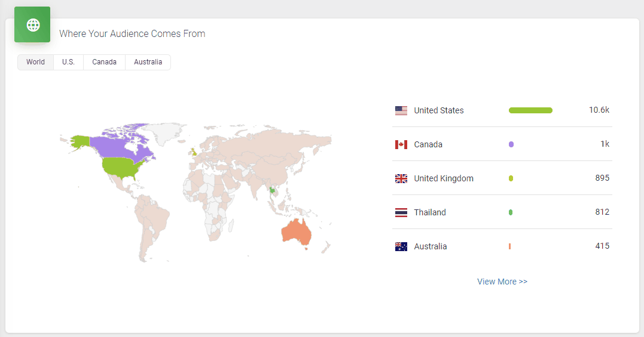
Task: Click the purple Canada bar dot
Action: [511, 144]
